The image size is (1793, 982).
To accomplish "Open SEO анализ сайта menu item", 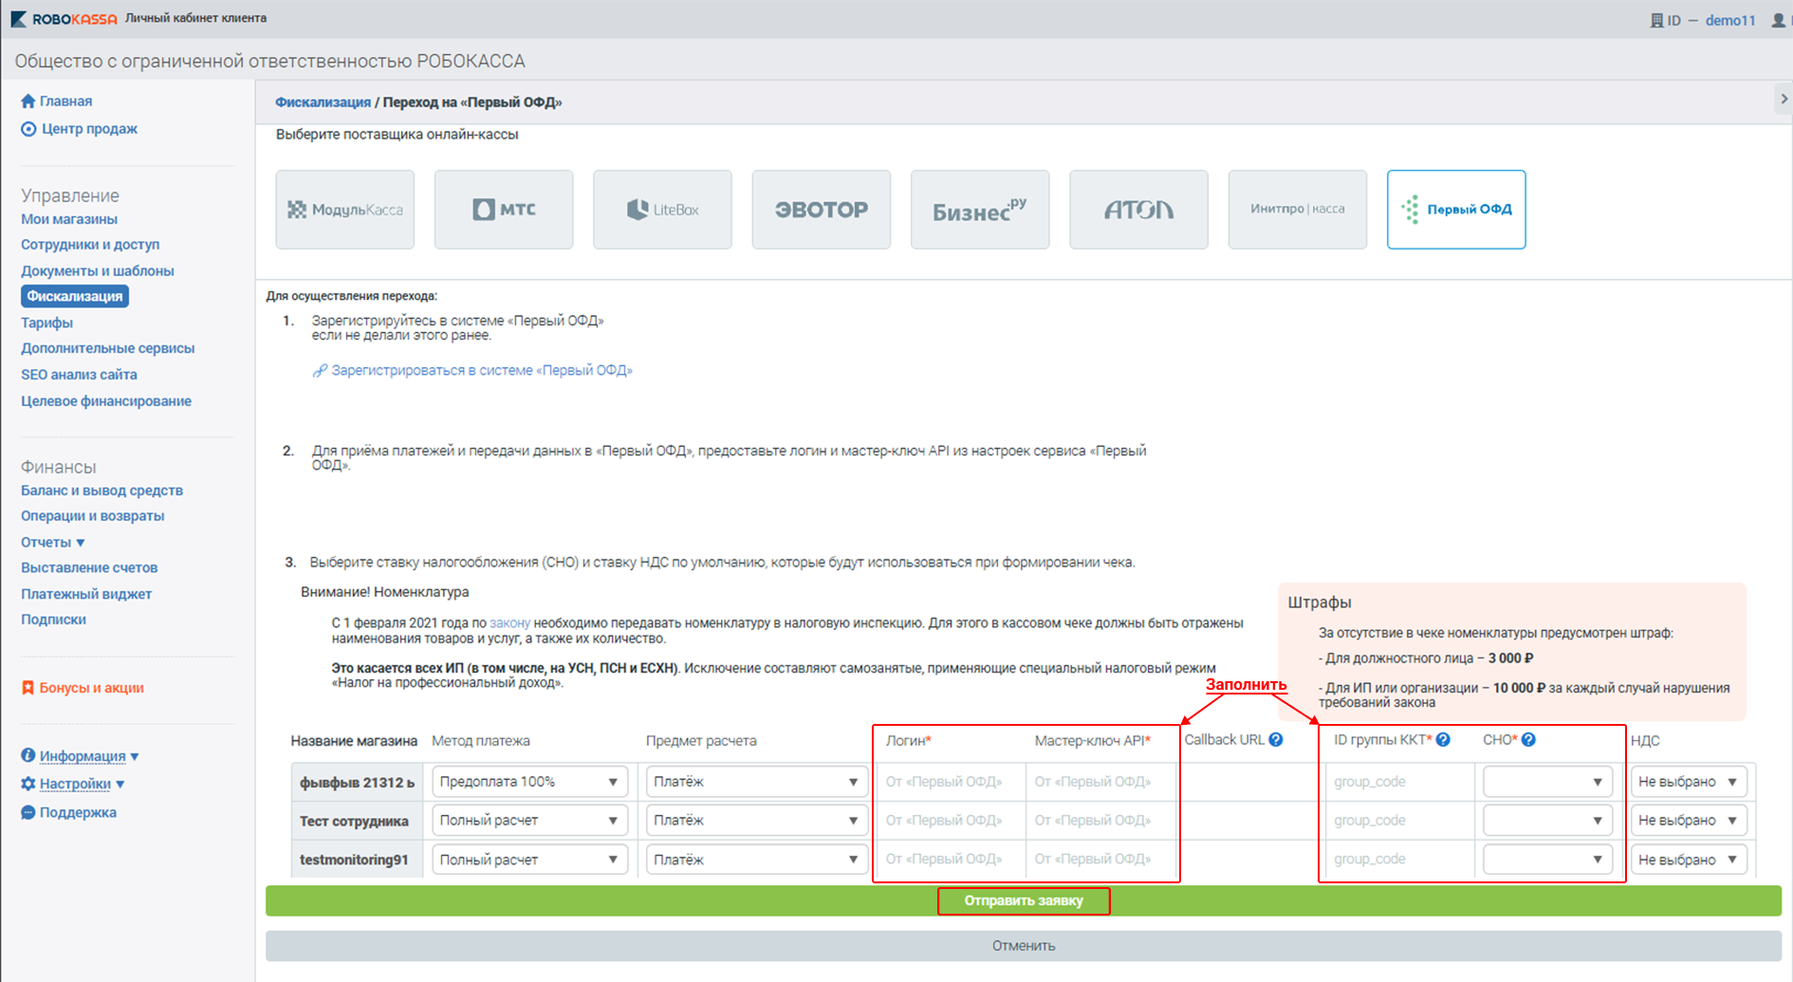I will click(x=79, y=375).
